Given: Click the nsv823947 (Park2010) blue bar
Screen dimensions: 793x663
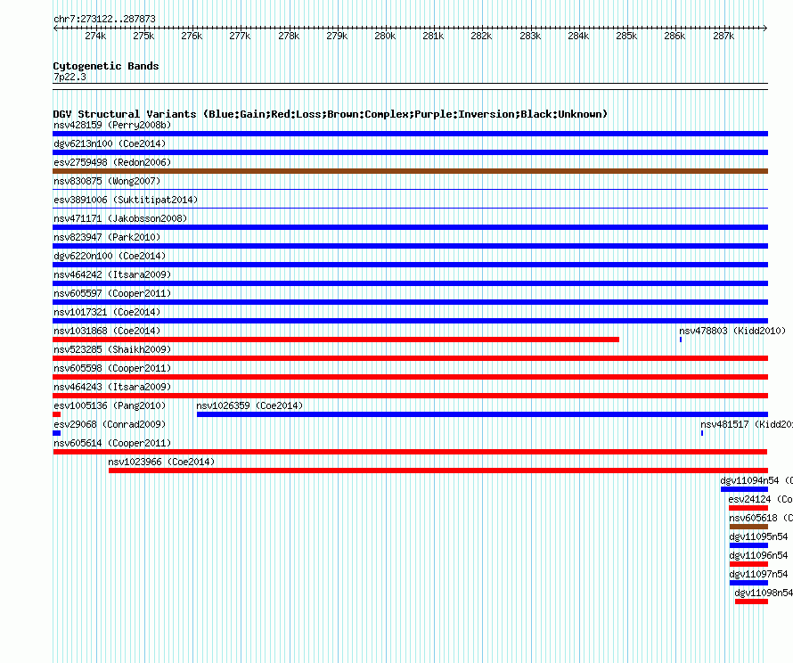Looking at the screenshot, I should coord(410,246).
